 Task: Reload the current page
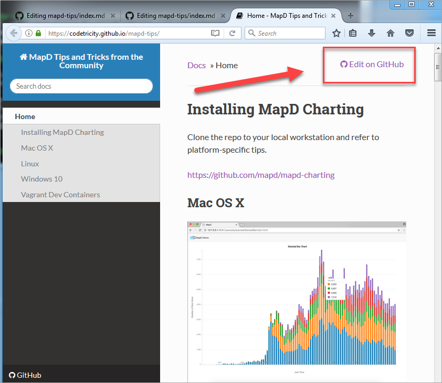(x=232, y=33)
